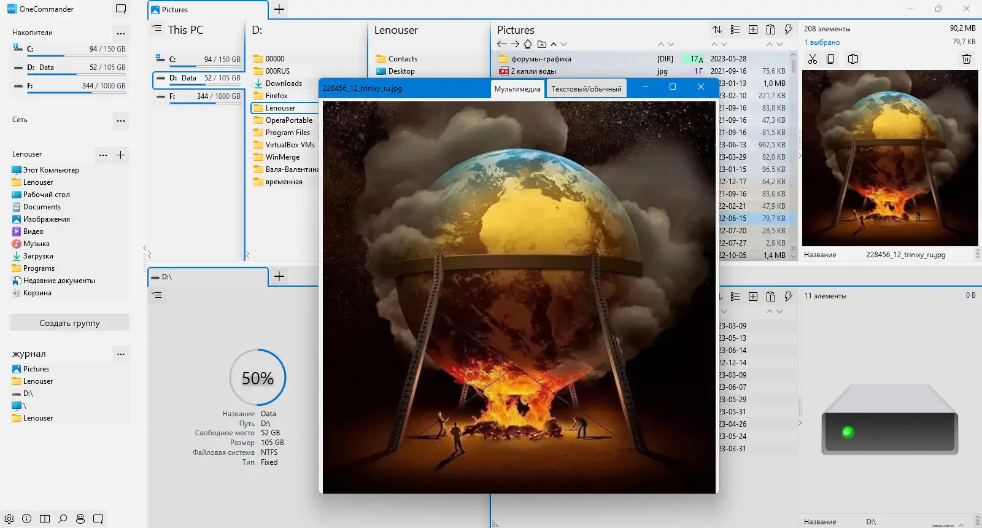
Task: Click the '1 выбрано' link
Action: 822,42
